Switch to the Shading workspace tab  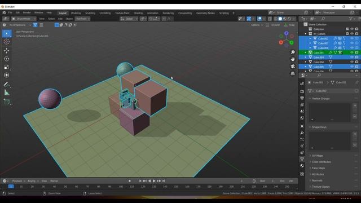pyautogui.click(x=138, y=13)
